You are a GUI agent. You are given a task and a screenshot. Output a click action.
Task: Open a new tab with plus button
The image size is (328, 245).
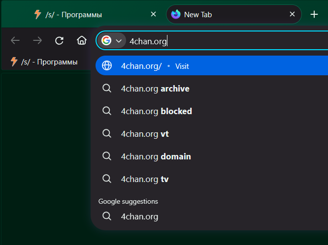pyautogui.click(x=314, y=14)
